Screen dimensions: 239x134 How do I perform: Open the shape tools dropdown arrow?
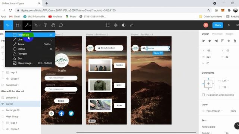(30, 26)
